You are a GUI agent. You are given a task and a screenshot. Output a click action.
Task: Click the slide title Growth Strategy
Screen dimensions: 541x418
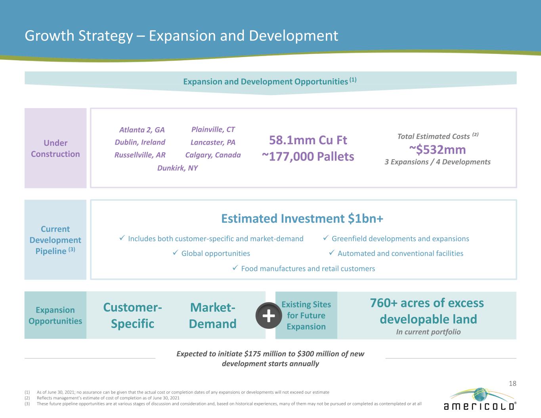[x=181, y=36]
